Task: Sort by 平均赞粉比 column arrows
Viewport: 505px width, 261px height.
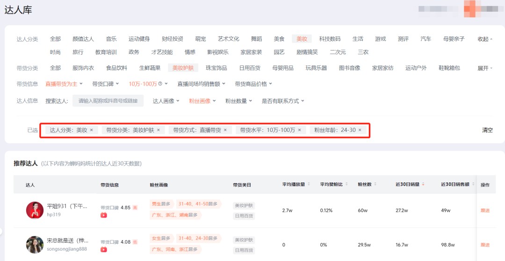Action: [x=346, y=184]
